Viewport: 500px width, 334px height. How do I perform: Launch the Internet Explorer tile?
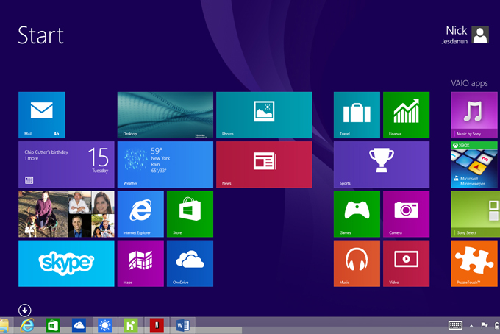140,214
